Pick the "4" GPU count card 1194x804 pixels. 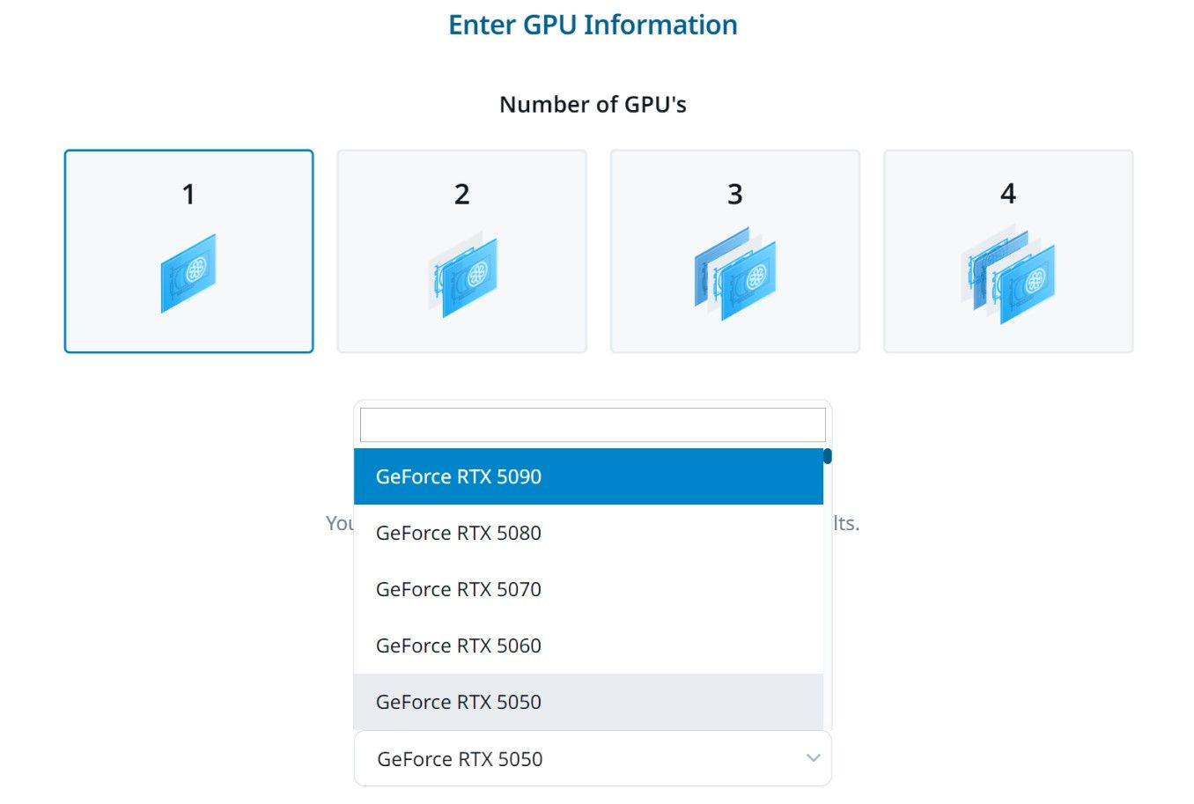click(x=1008, y=250)
